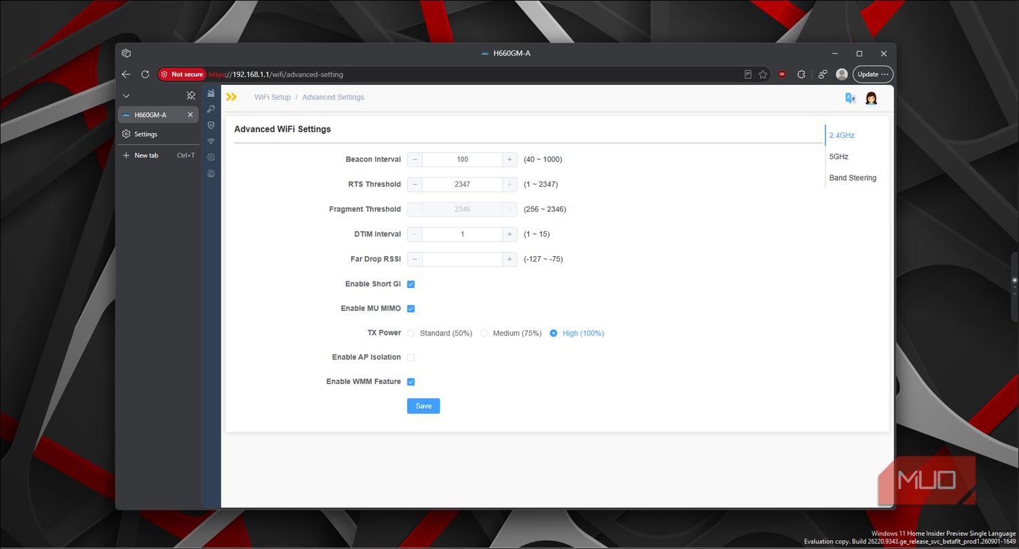Open the router status chart icon
Screen dimensions: 1019x549
[x=211, y=93]
